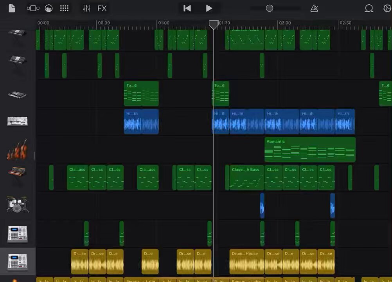
Task: Go to beginning of the song
Action: [x=187, y=8]
